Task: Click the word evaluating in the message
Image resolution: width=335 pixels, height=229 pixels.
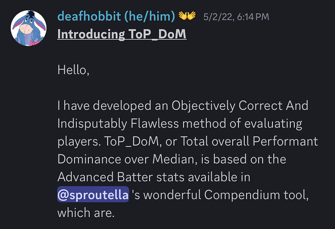Action: (273, 124)
